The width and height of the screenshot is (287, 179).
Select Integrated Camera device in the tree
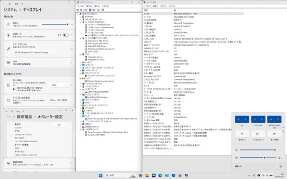[x=95, y=57]
